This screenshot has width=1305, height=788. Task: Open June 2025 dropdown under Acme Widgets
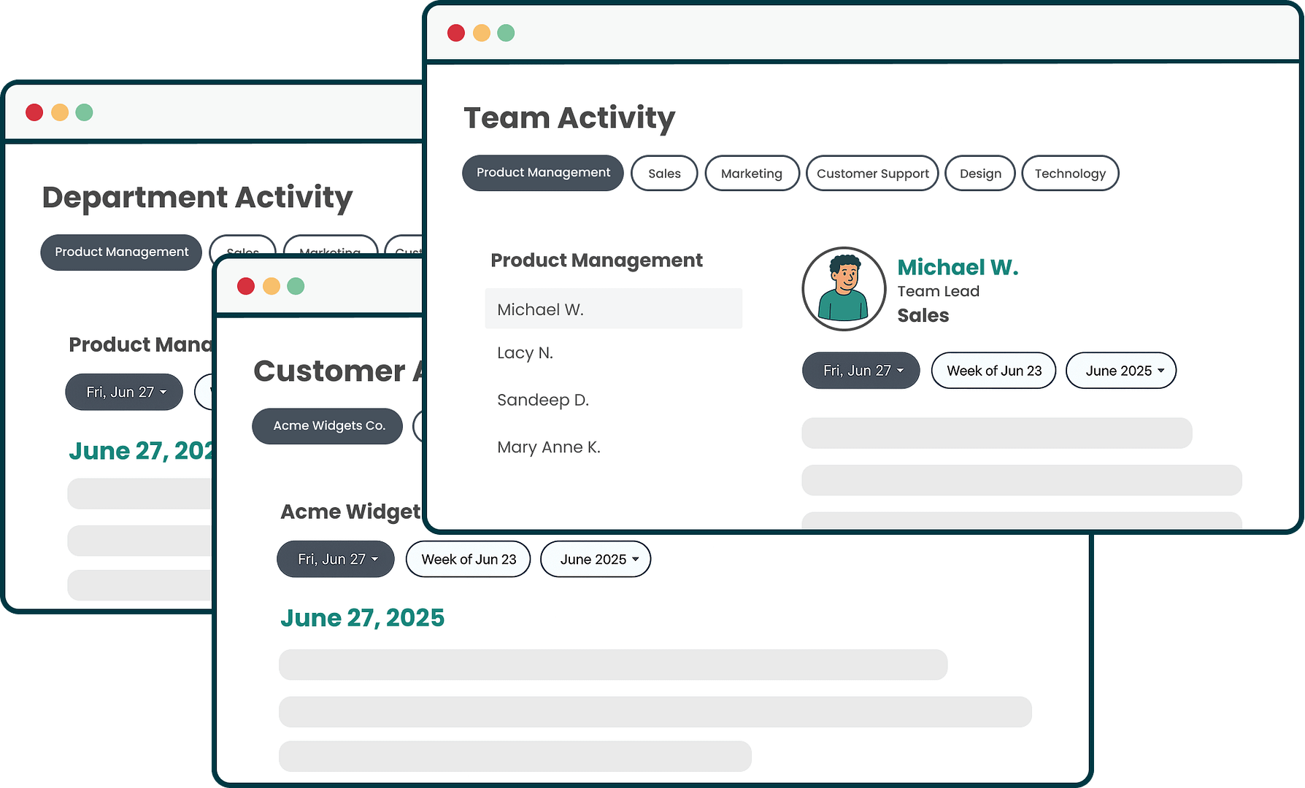[x=596, y=560]
